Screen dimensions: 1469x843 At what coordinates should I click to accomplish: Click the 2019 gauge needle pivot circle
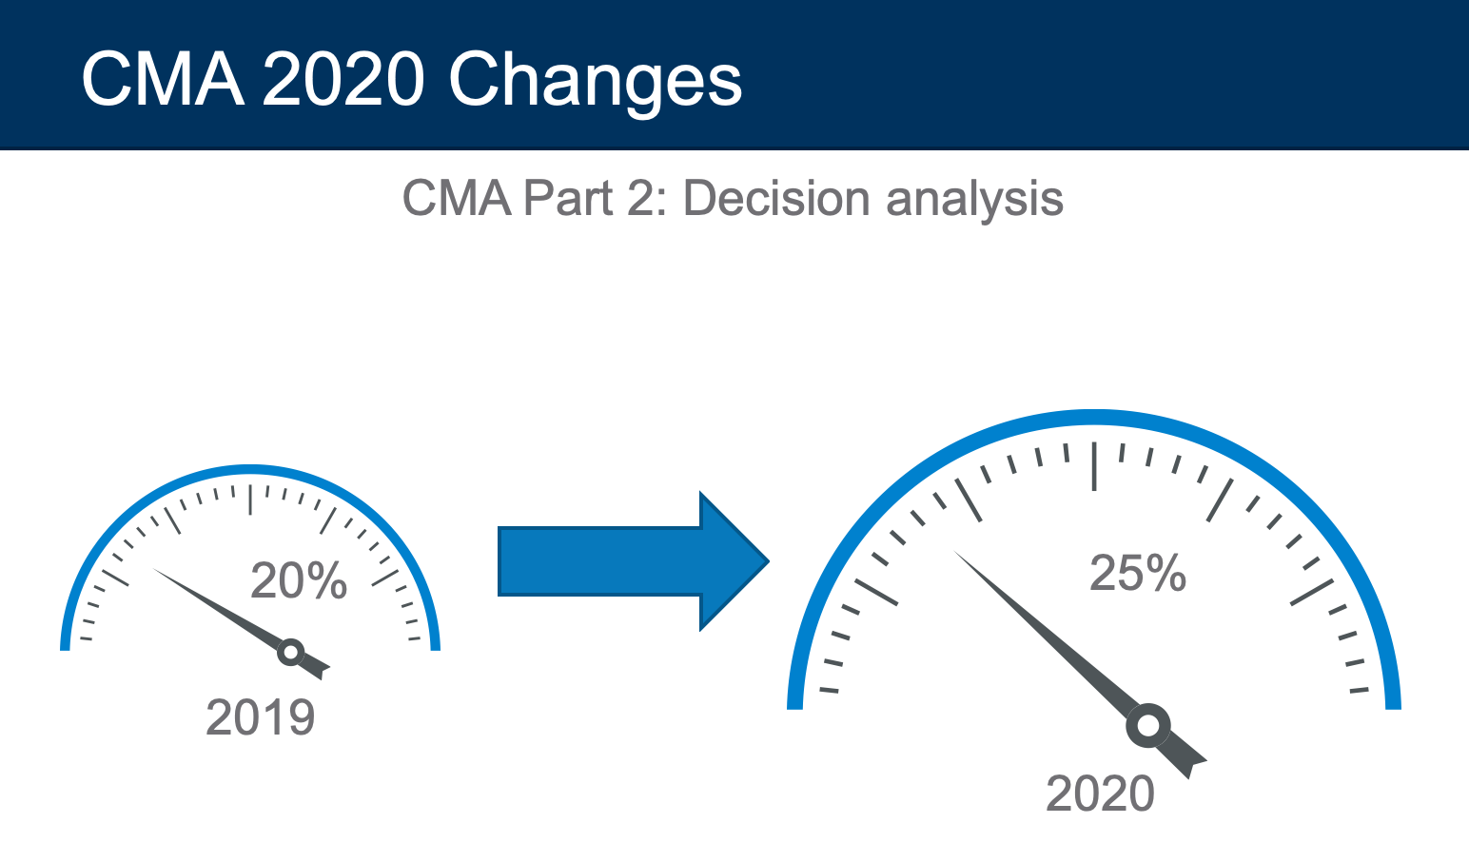click(x=290, y=653)
